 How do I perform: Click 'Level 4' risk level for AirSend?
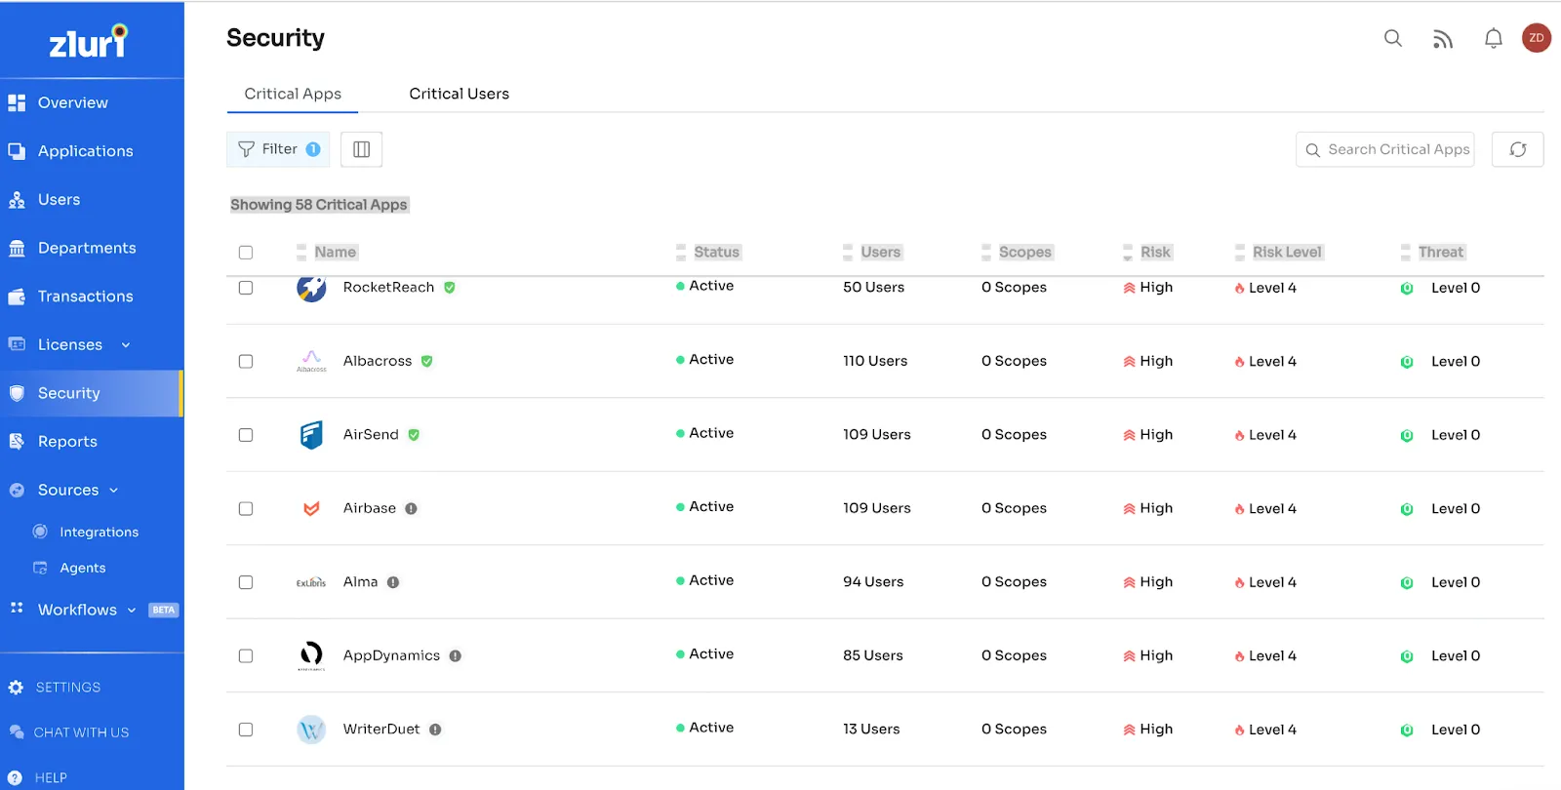[x=1272, y=435]
